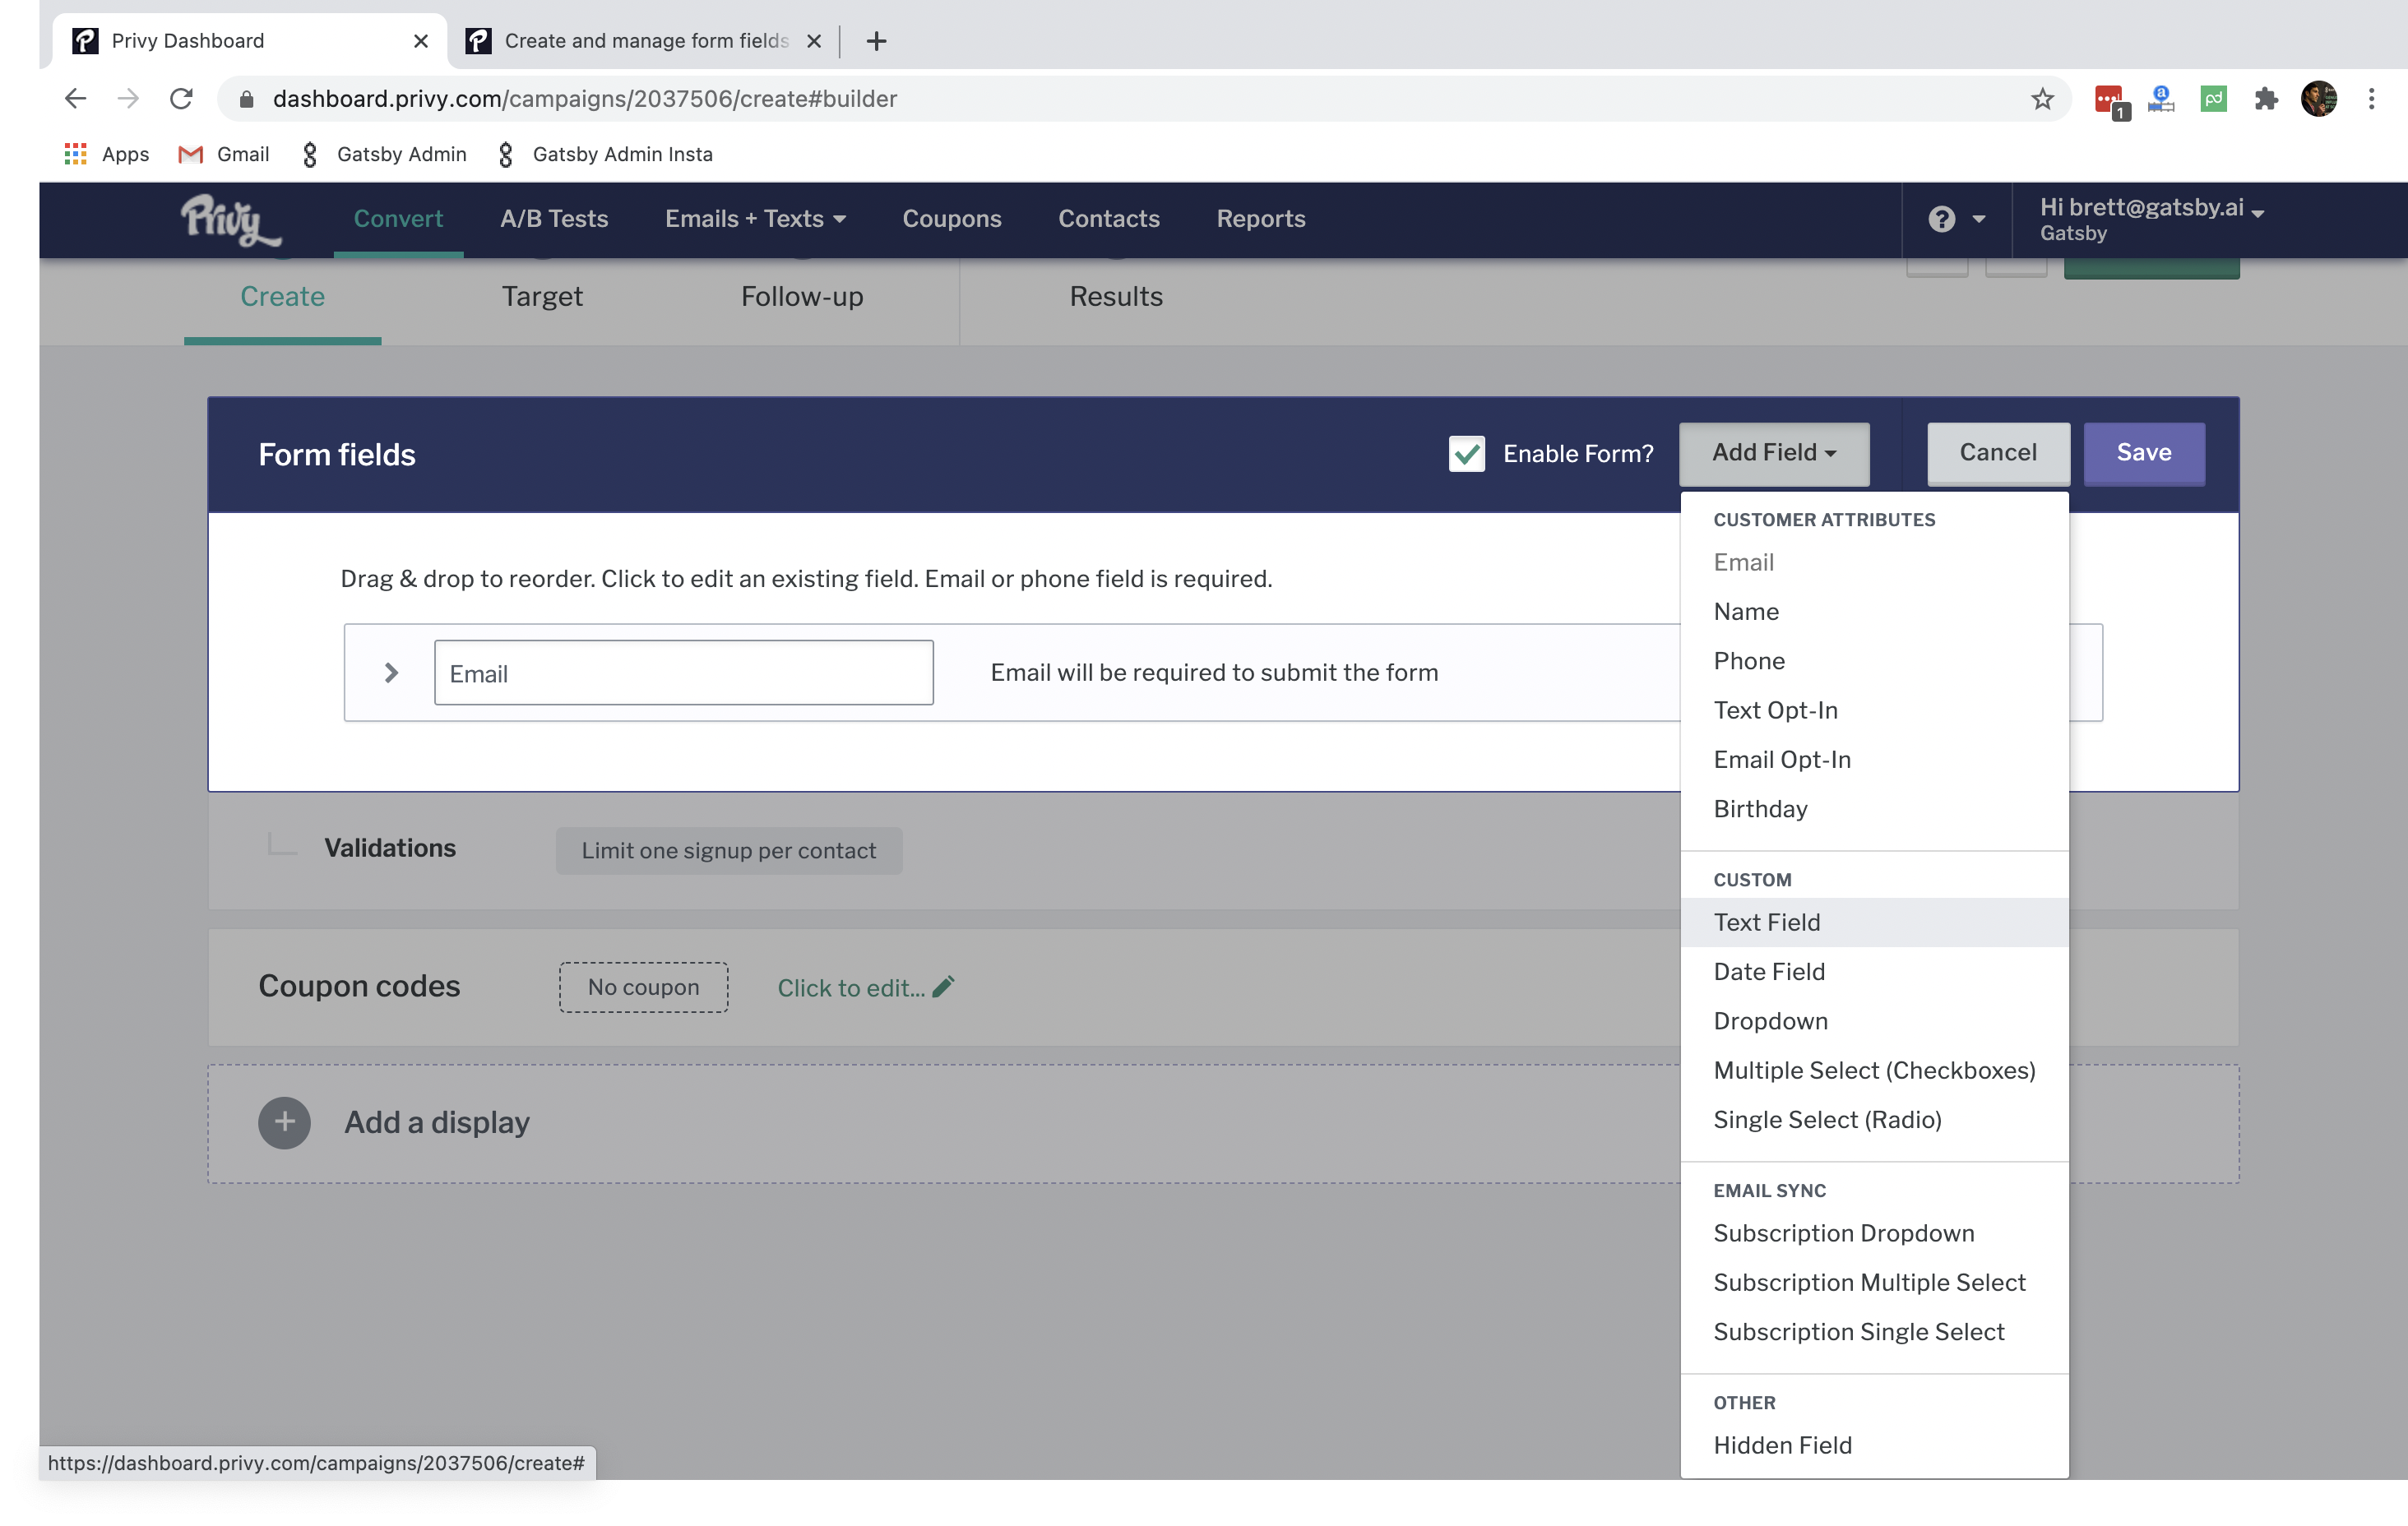This screenshot has height=1526, width=2408.
Task: Click the browser forward arrow
Action: tap(128, 98)
